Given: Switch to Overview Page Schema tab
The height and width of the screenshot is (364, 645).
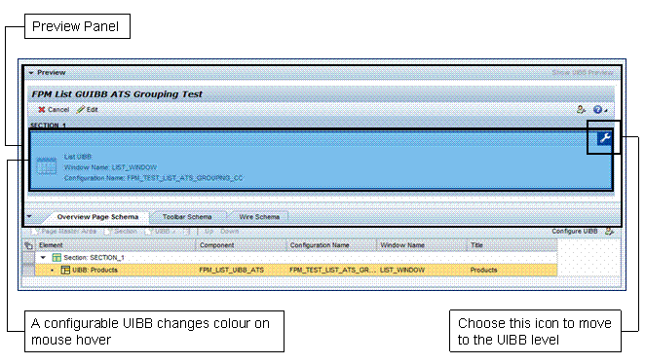Looking at the screenshot, I should pyautogui.click(x=97, y=217).
